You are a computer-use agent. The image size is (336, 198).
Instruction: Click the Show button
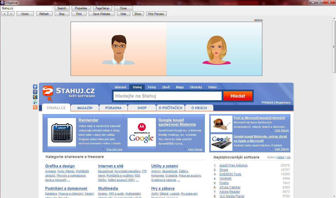138,14
